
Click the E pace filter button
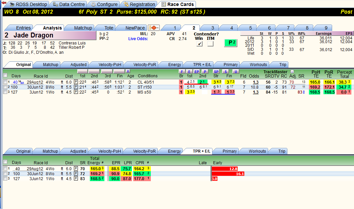click(189, 71)
